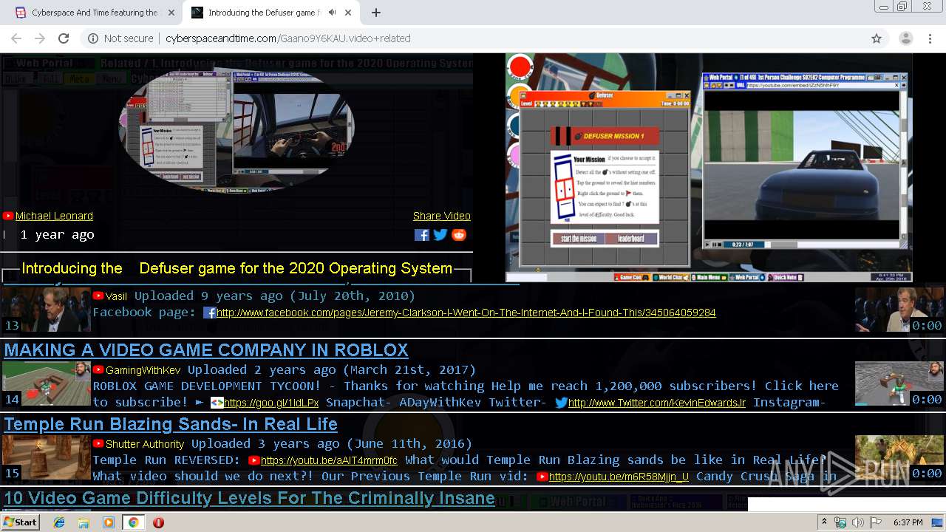This screenshot has width=946, height=532.
Task: Open Temple Run Blazing Sands video link
Action: (171, 424)
